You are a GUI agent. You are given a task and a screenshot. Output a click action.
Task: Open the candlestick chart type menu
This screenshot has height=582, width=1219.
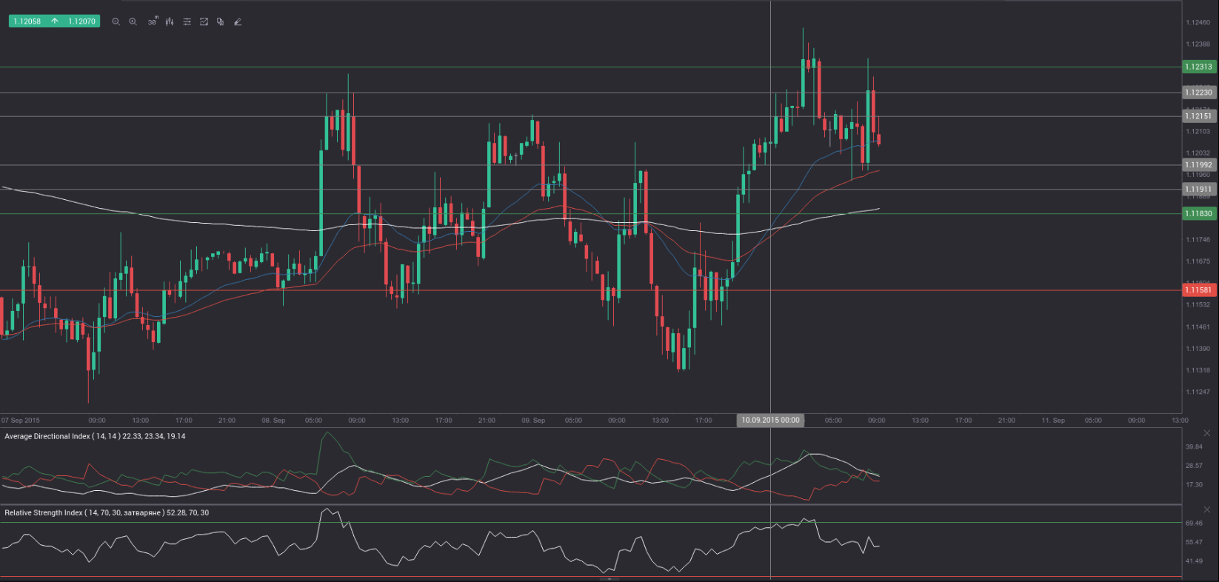(x=170, y=21)
